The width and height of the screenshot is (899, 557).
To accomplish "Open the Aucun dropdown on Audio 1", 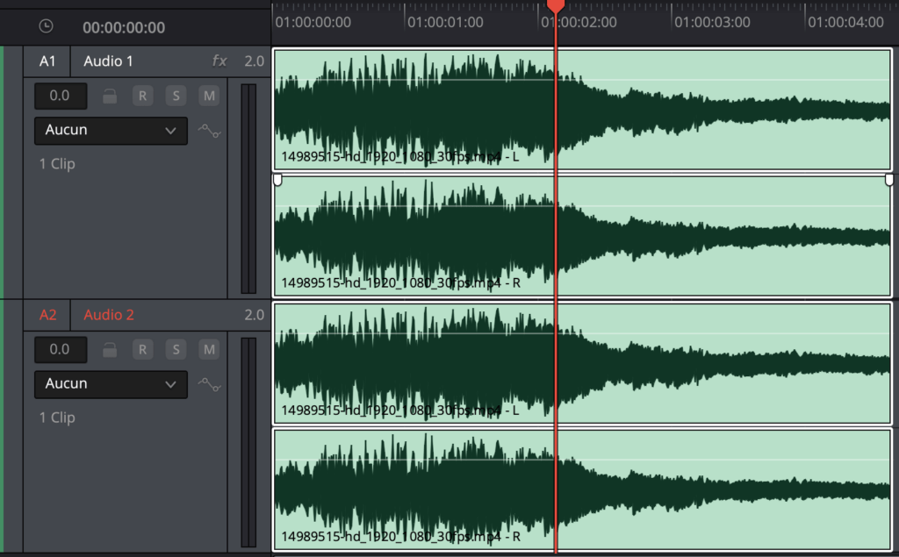I will pyautogui.click(x=111, y=131).
